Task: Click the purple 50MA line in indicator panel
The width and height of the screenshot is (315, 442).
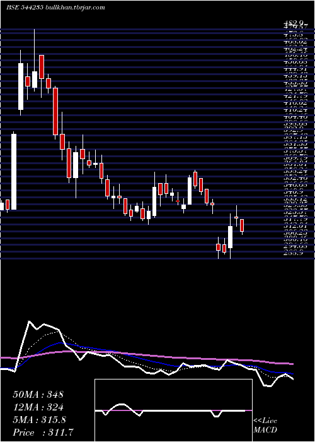Action: pyautogui.click(x=146, y=355)
